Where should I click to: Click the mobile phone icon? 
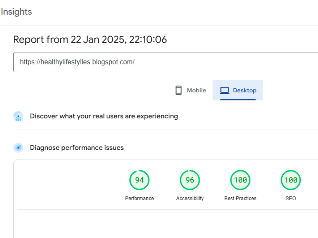178,90
